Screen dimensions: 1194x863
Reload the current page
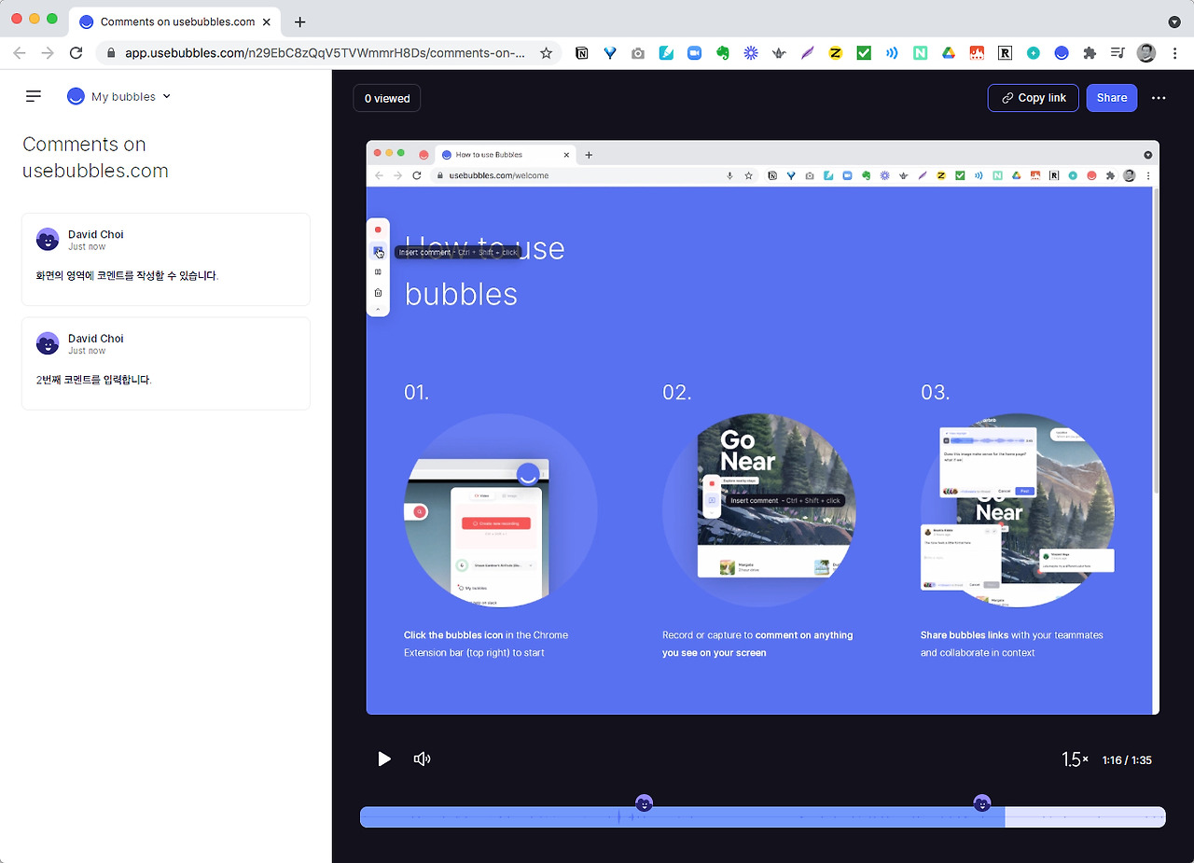76,53
